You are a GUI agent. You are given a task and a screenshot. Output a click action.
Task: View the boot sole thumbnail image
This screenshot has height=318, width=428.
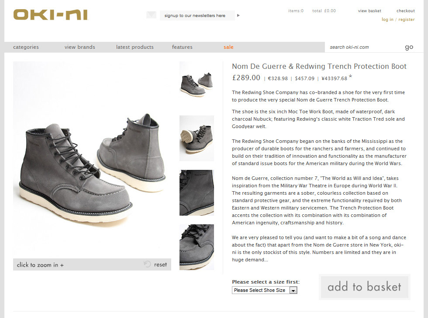197,139
